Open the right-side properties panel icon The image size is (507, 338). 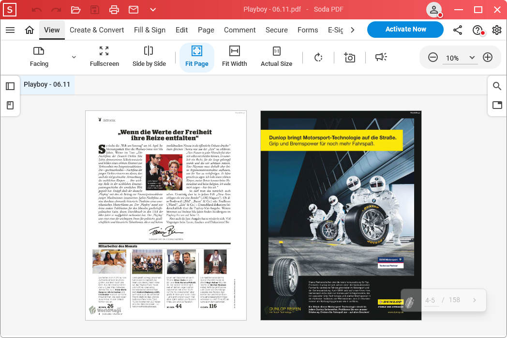pos(497,105)
